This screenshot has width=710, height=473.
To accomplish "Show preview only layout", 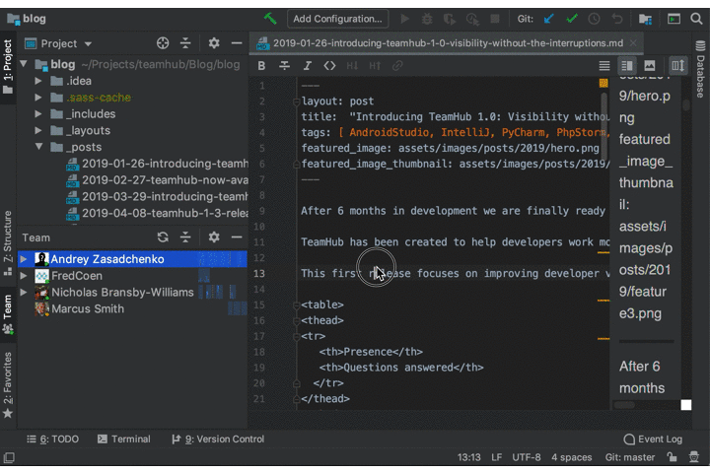I will click(x=650, y=66).
